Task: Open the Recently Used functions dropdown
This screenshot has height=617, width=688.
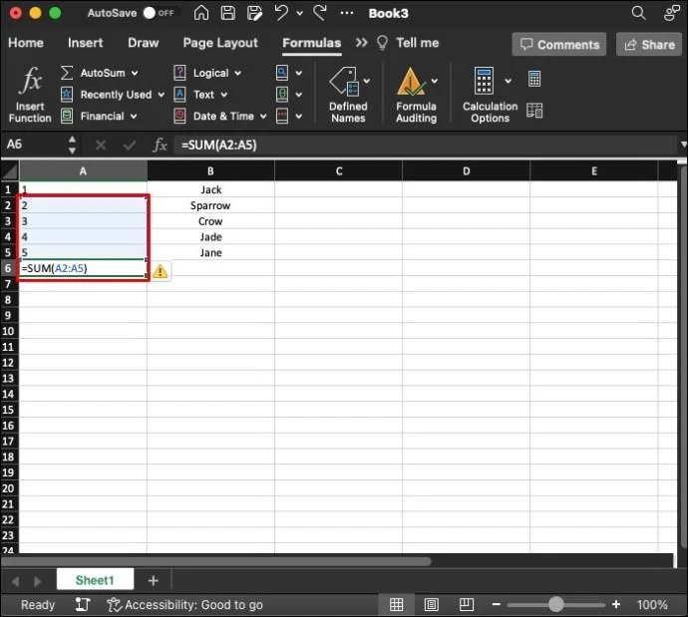Action: tap(160, 95)
